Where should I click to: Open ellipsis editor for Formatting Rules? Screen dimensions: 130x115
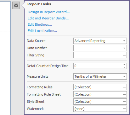pyautogui.click(x=124, y=87)
